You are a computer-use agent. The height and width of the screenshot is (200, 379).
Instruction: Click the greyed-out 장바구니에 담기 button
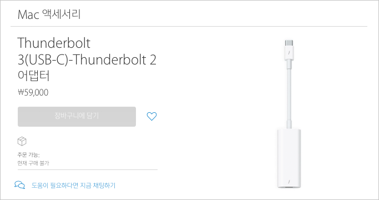77,117
